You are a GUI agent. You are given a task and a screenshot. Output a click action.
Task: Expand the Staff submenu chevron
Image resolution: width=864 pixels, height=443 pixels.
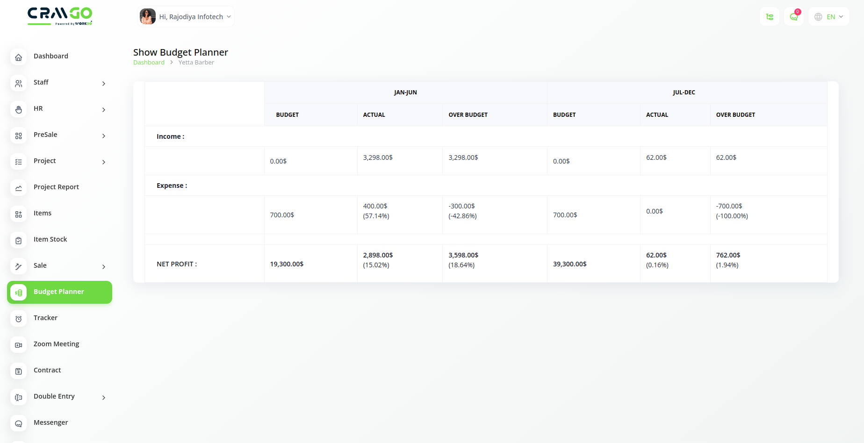click(104, 84)
